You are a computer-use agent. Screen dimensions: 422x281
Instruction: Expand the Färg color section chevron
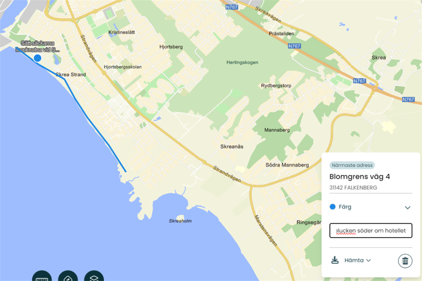(407, 207)
